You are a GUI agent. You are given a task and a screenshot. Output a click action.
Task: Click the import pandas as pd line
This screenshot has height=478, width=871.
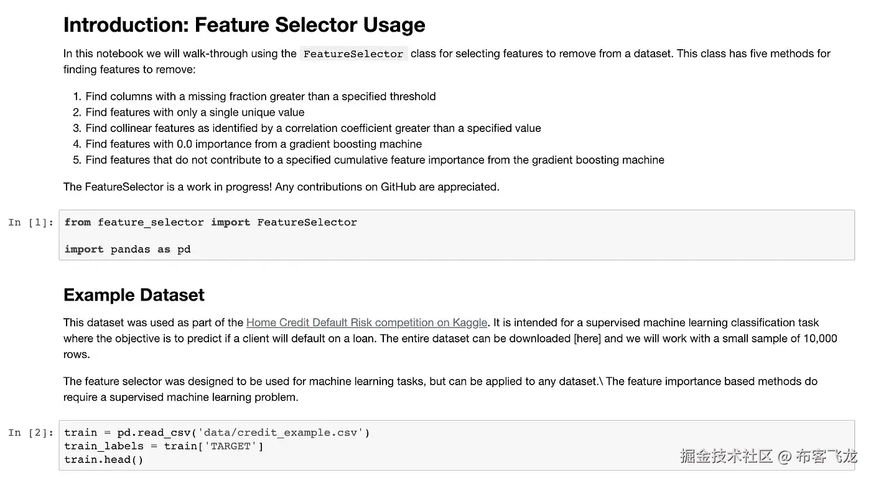click(127, 249)
